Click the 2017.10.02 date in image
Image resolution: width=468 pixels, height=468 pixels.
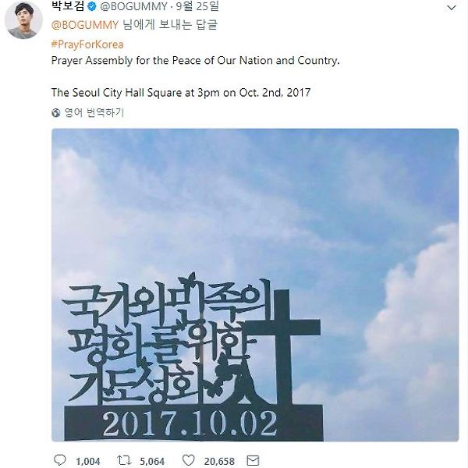tap(190, 424)
